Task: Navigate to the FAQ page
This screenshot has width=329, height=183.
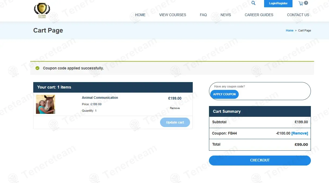Action: tap(203, 15)
